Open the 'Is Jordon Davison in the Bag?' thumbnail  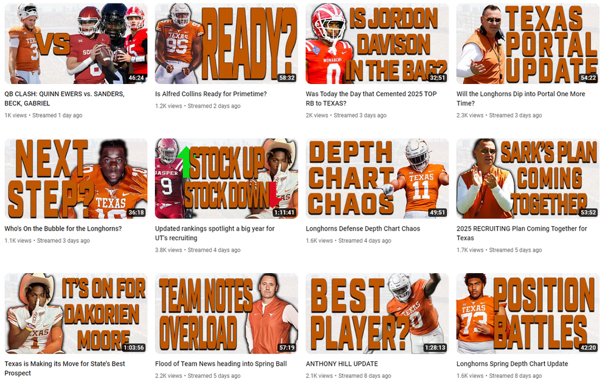click(x=378, y=43)
